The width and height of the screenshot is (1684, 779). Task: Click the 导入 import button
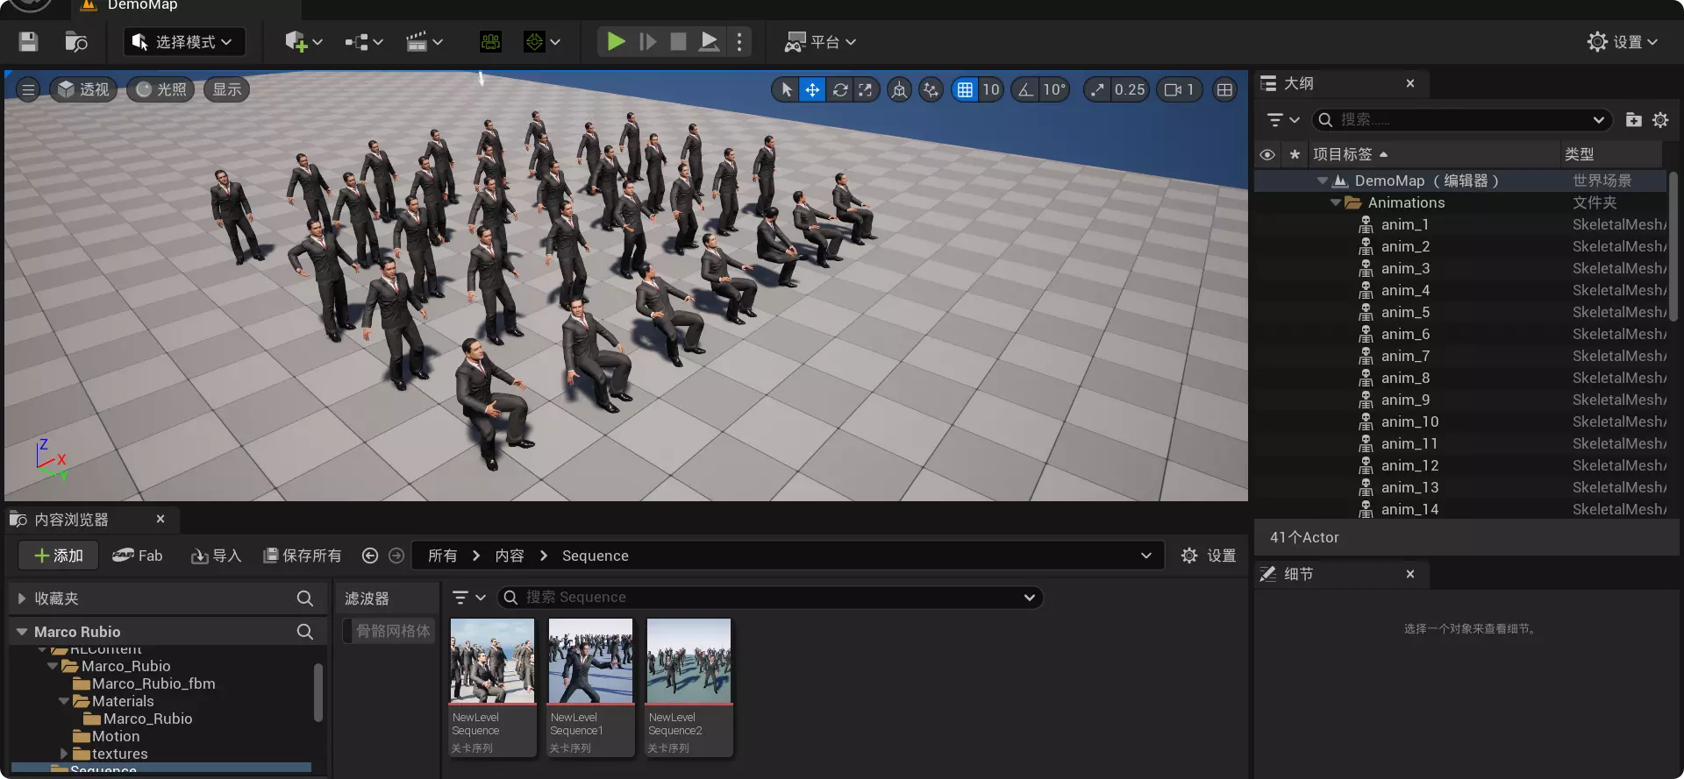point(216,556)
